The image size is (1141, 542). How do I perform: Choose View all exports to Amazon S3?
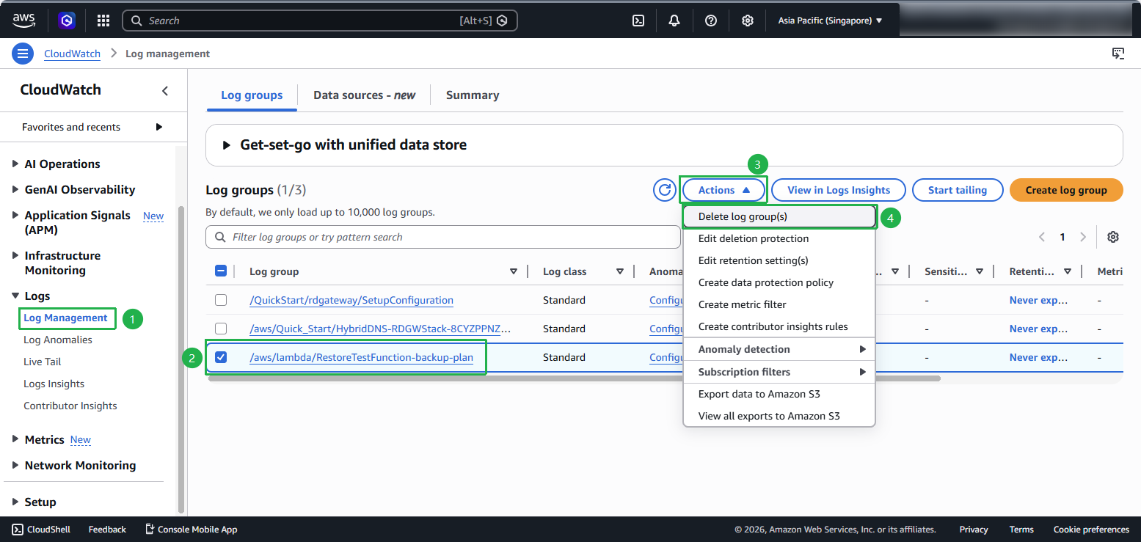pyautogui.click(x=779, y=416)
